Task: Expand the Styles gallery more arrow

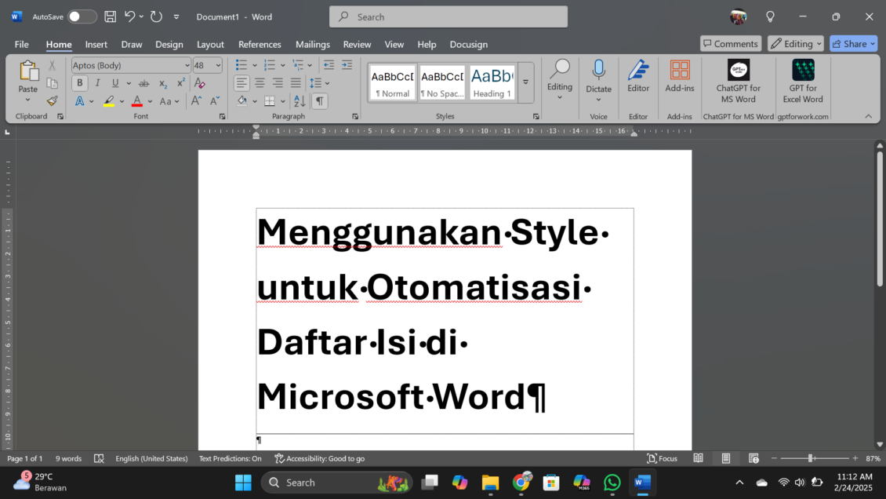Action: pos(525,82)
